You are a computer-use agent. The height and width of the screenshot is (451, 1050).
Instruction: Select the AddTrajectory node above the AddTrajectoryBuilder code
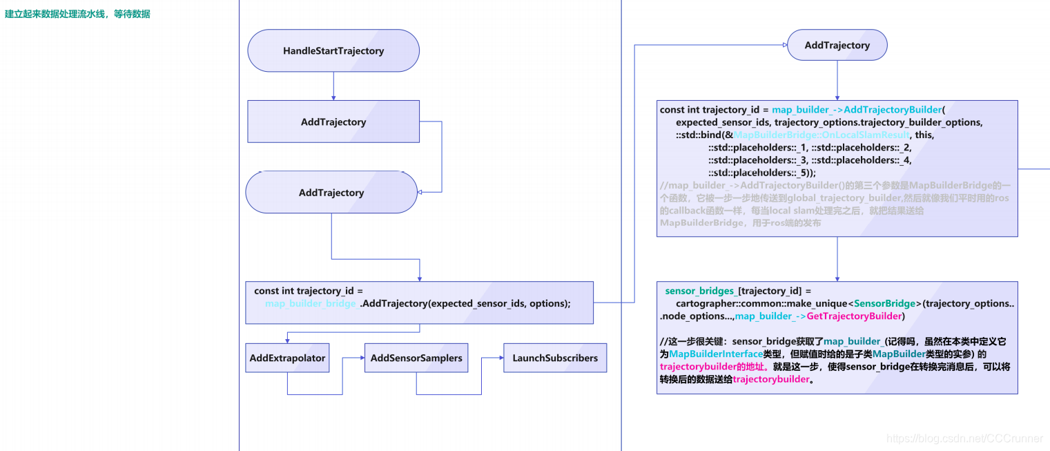pos(837,45)
